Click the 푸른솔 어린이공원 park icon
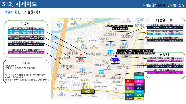The image size is (186, 104). point(79,38)
